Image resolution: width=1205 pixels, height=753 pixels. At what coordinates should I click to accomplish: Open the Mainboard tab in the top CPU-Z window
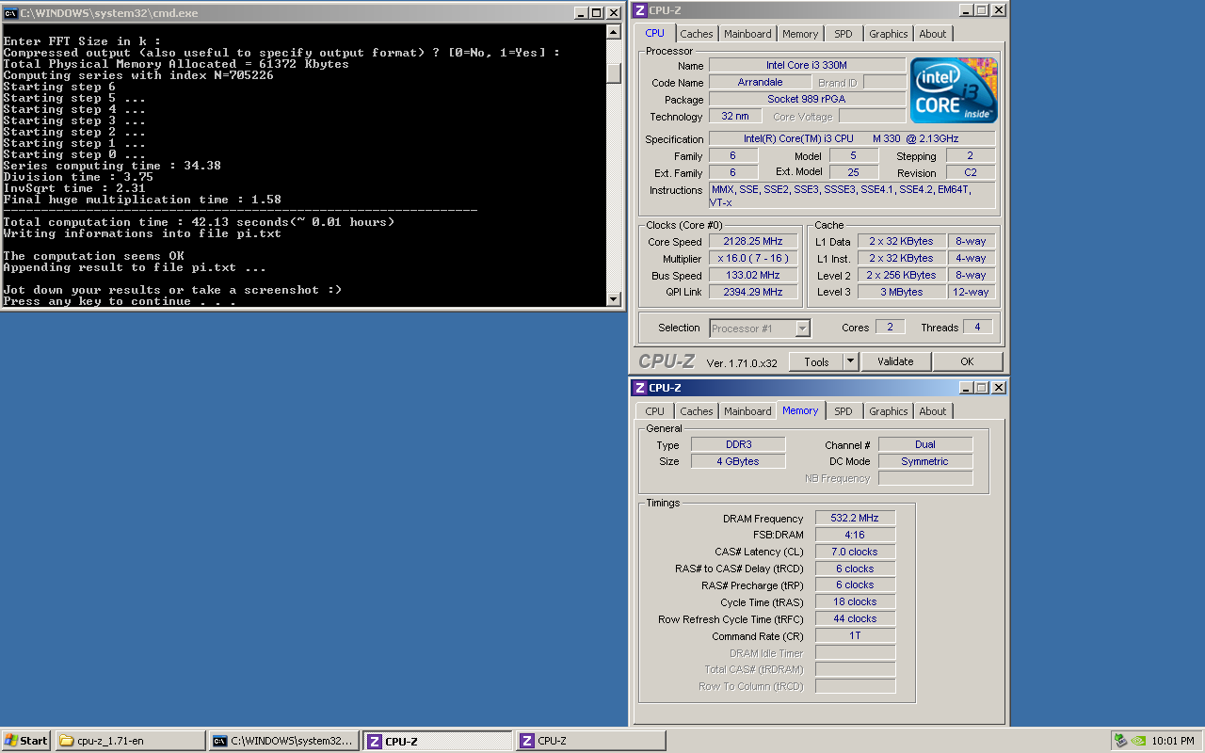[747, 34]
